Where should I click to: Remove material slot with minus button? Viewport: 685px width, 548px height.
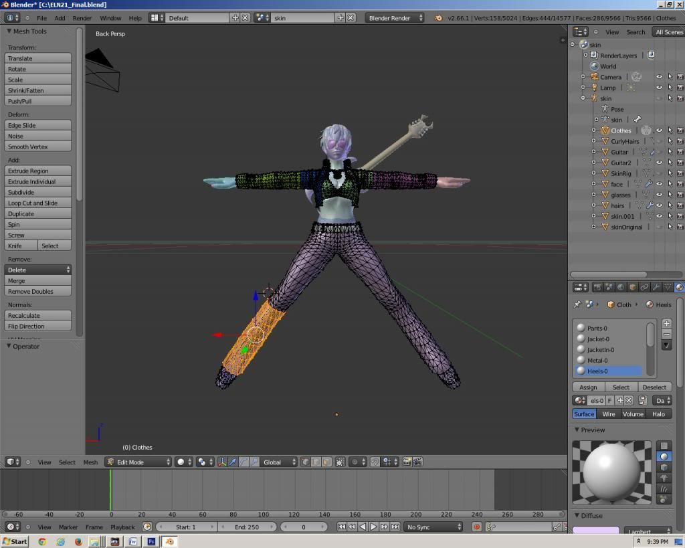(666, 335)
